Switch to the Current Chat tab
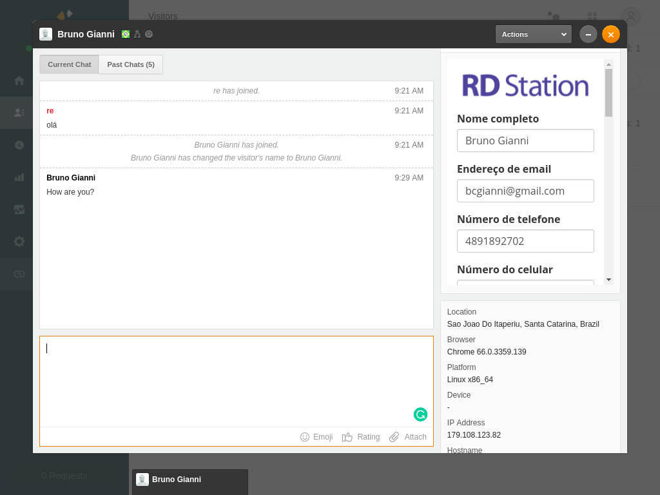The height and width of the screenshot is (495, 660). 69,64
